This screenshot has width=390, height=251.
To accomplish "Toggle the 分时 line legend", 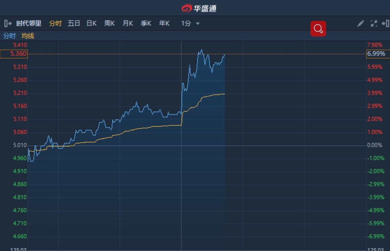I will point(9,36).
